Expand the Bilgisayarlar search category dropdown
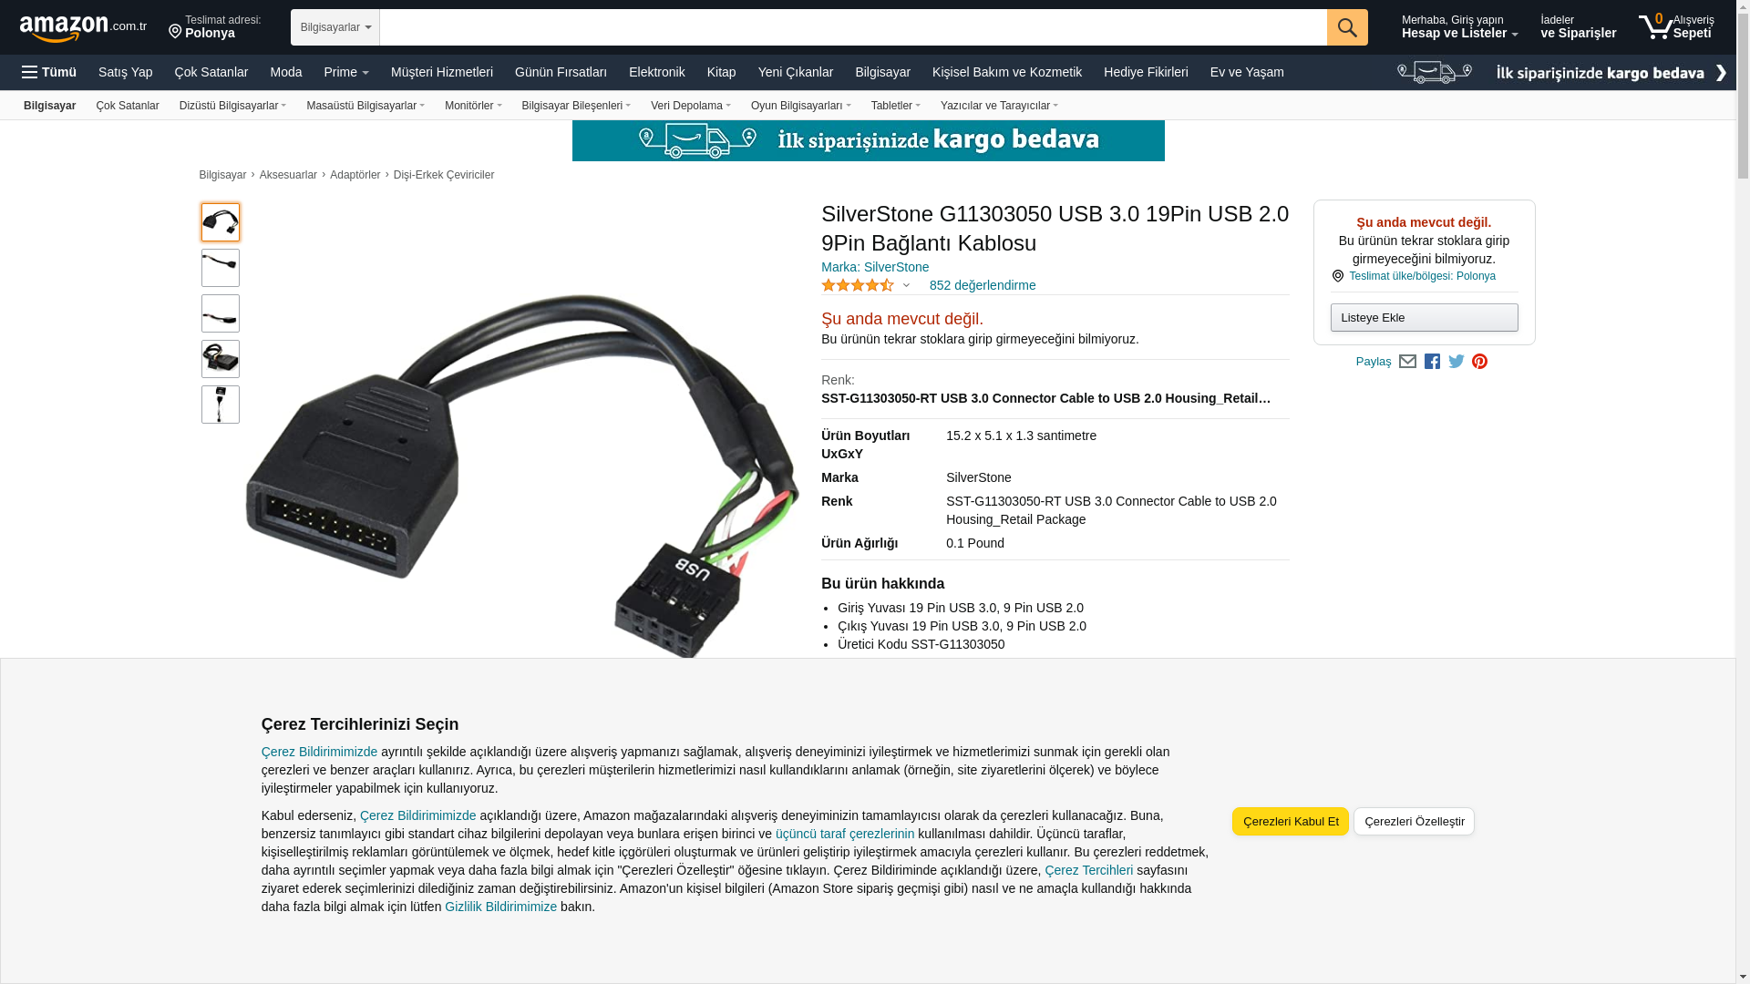Image resolution: width=1750 pixels, height=984 pixels. [335, 27]
